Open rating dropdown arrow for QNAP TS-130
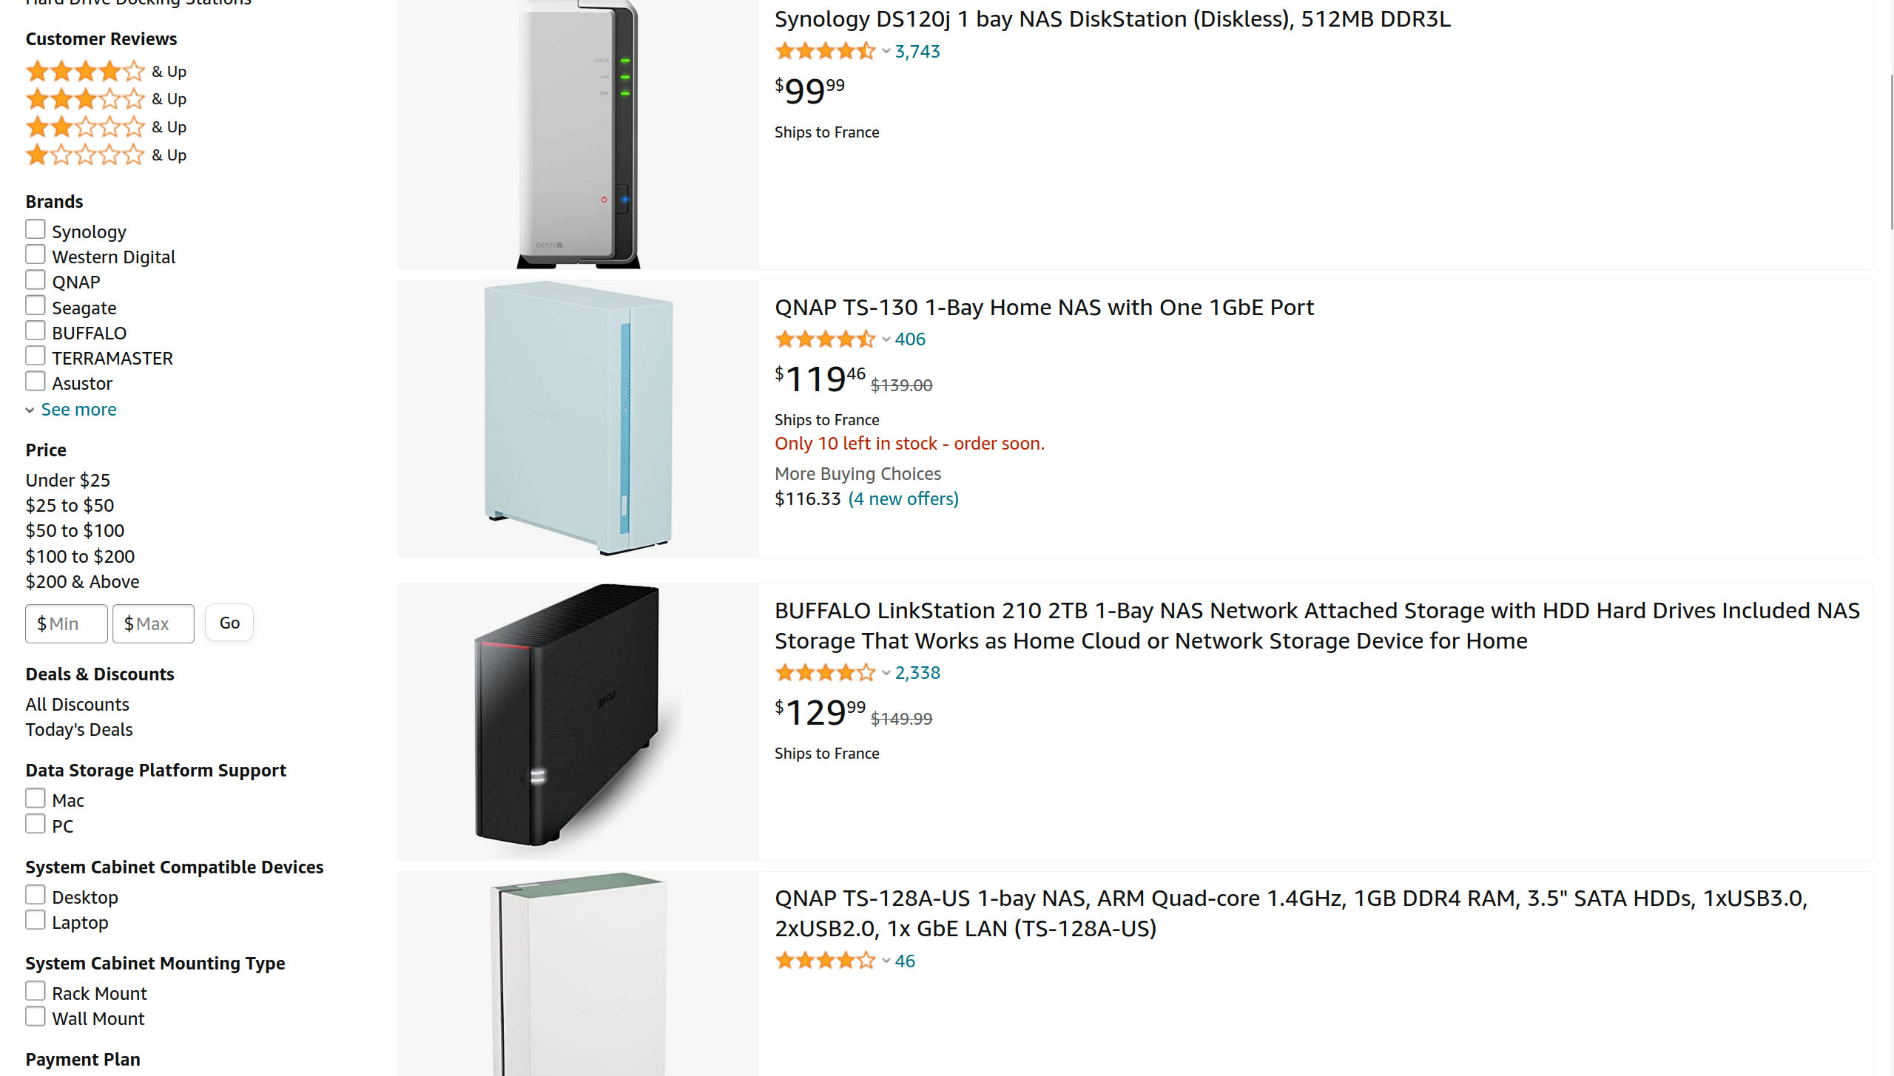This screenshot has width=1894, height=1076. pyautogui.click(x=886, y=339)
